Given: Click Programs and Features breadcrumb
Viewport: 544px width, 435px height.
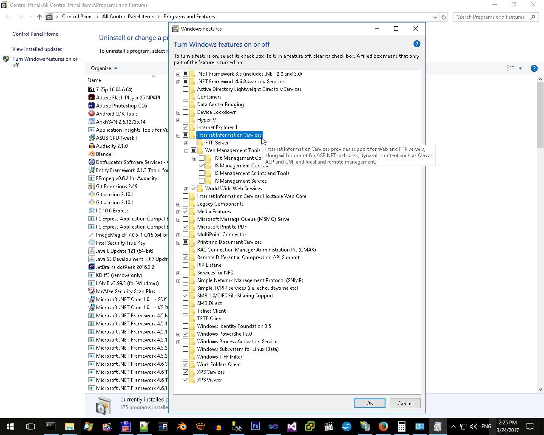Looking at the screenshot, I should click(189, 17).
